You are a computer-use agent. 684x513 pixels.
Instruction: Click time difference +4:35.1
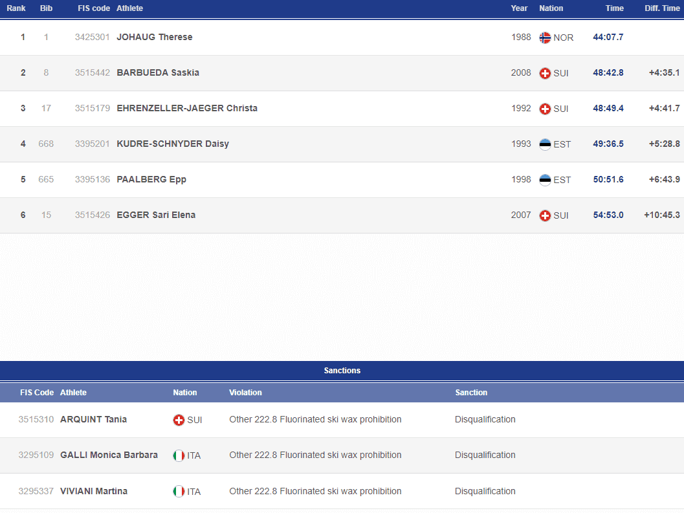[665, 73]
